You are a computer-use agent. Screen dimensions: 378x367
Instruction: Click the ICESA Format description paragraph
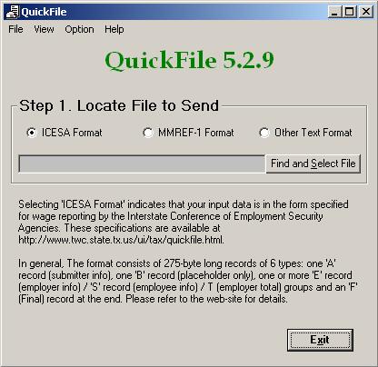[184, 222]
